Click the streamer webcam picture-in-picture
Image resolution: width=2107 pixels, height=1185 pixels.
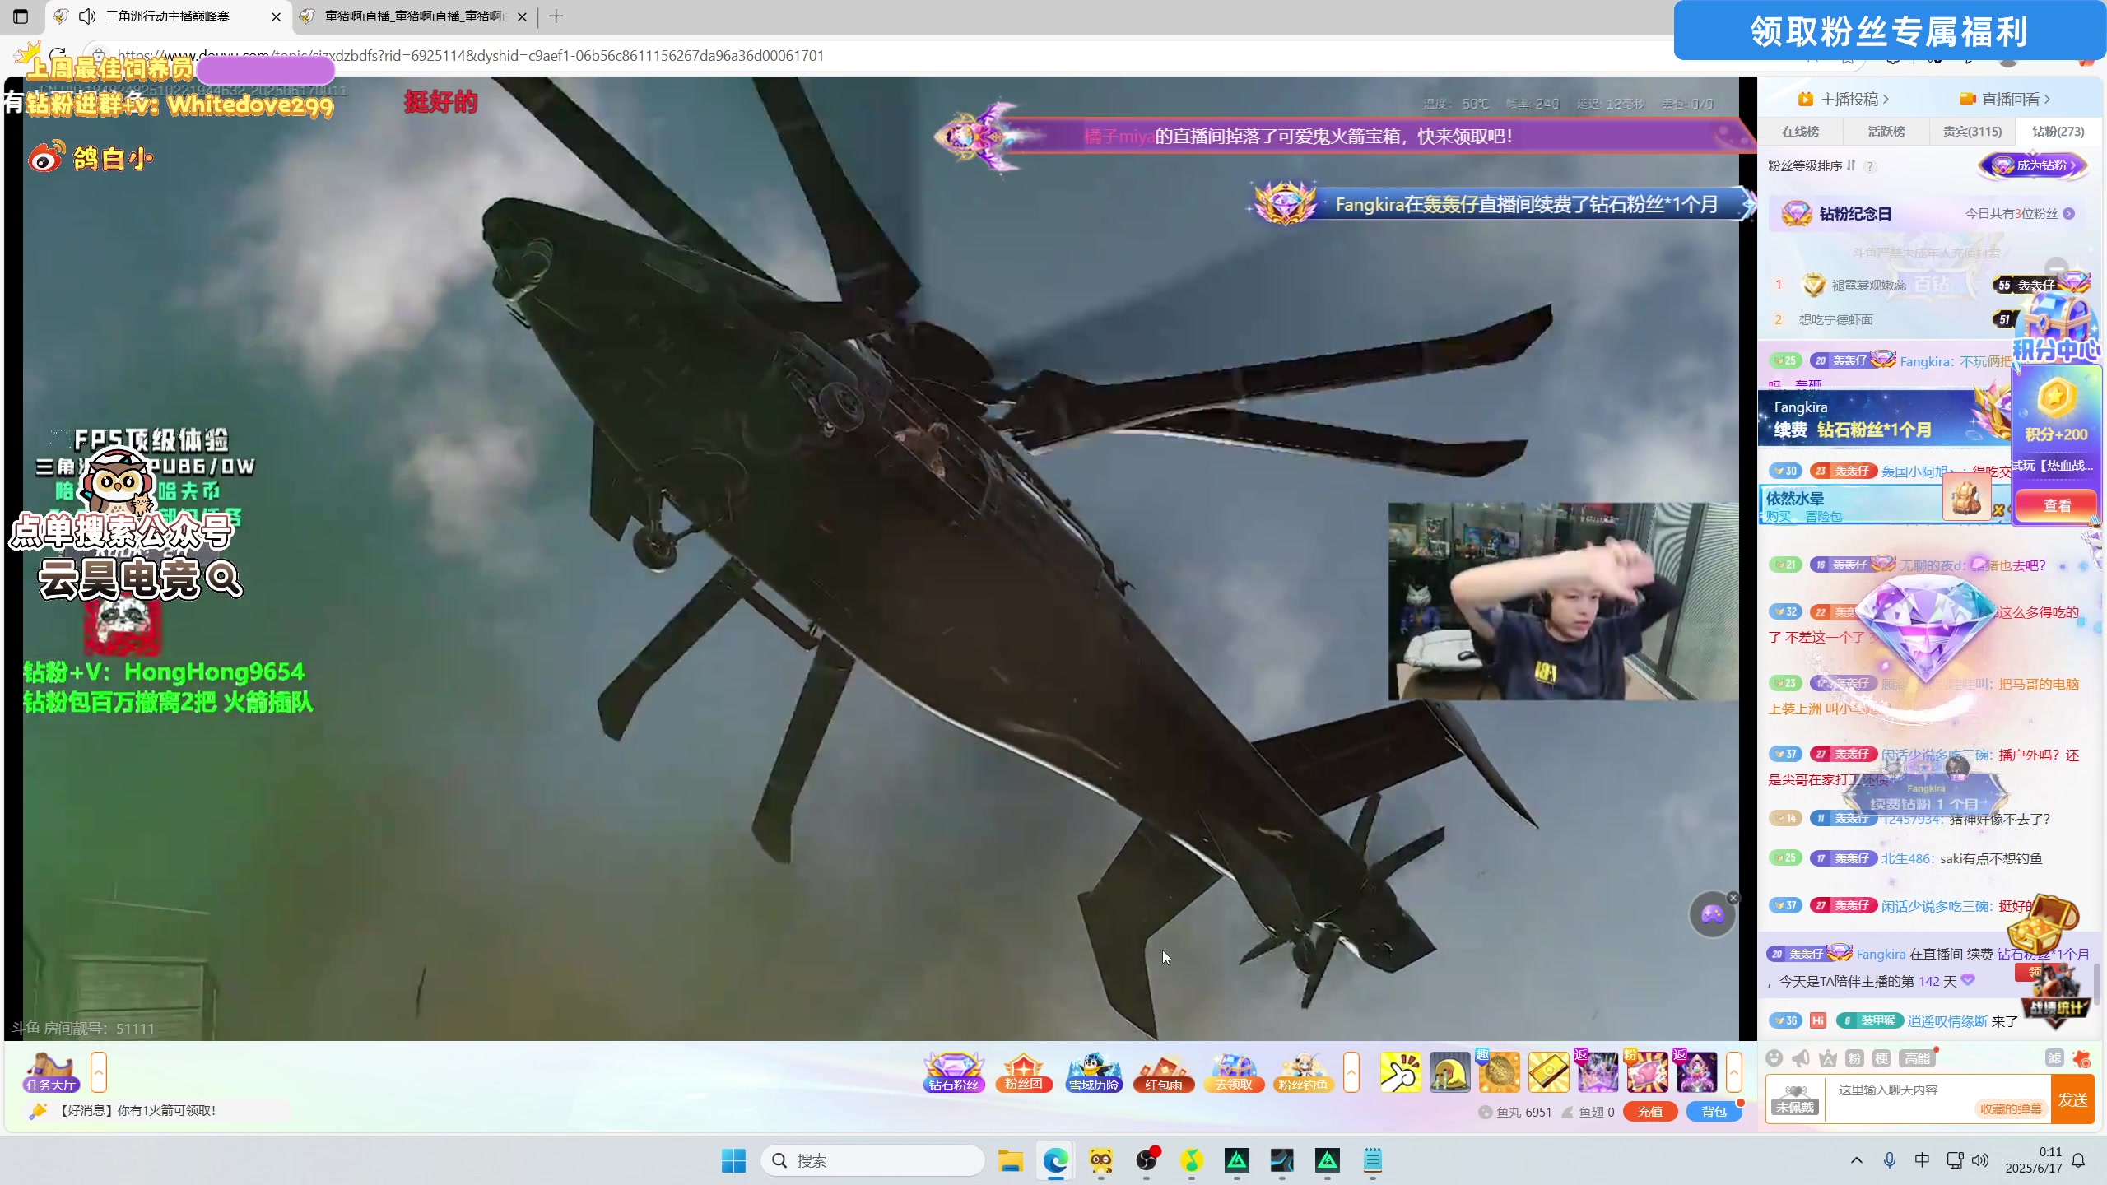[x=1563, y=602]
